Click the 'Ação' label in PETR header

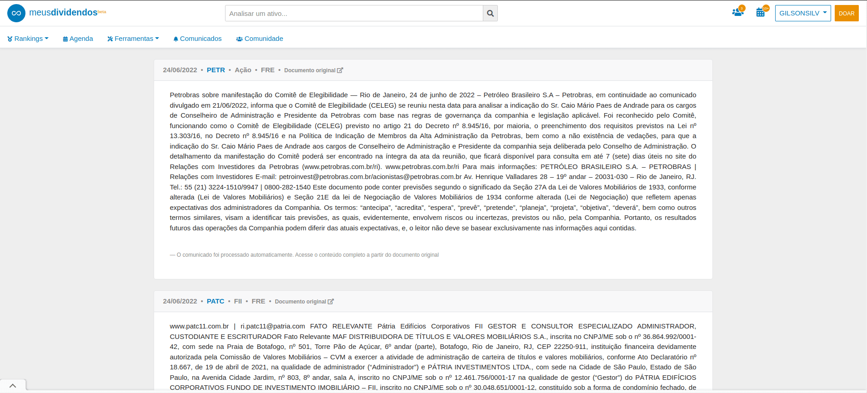(x=243, y=70)
